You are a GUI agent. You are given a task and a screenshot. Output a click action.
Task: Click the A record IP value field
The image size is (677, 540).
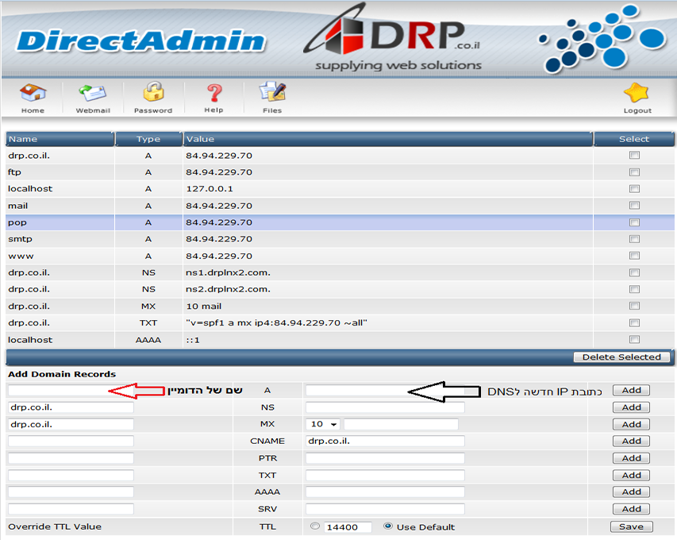[356, 391]
